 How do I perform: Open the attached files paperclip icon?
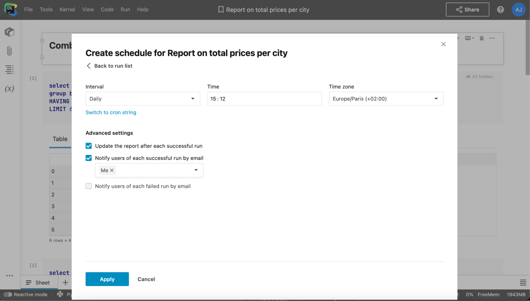pyautogui.click(x=9, y=51)
